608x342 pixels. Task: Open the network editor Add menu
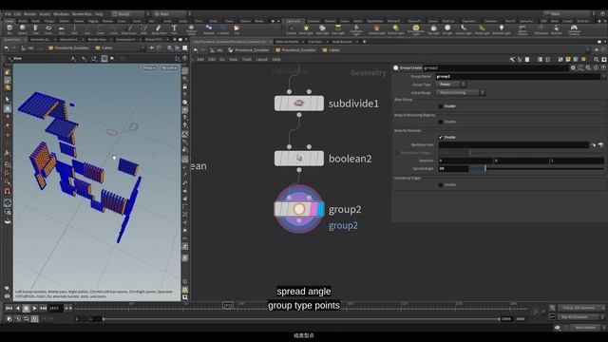tap(200, 59)
